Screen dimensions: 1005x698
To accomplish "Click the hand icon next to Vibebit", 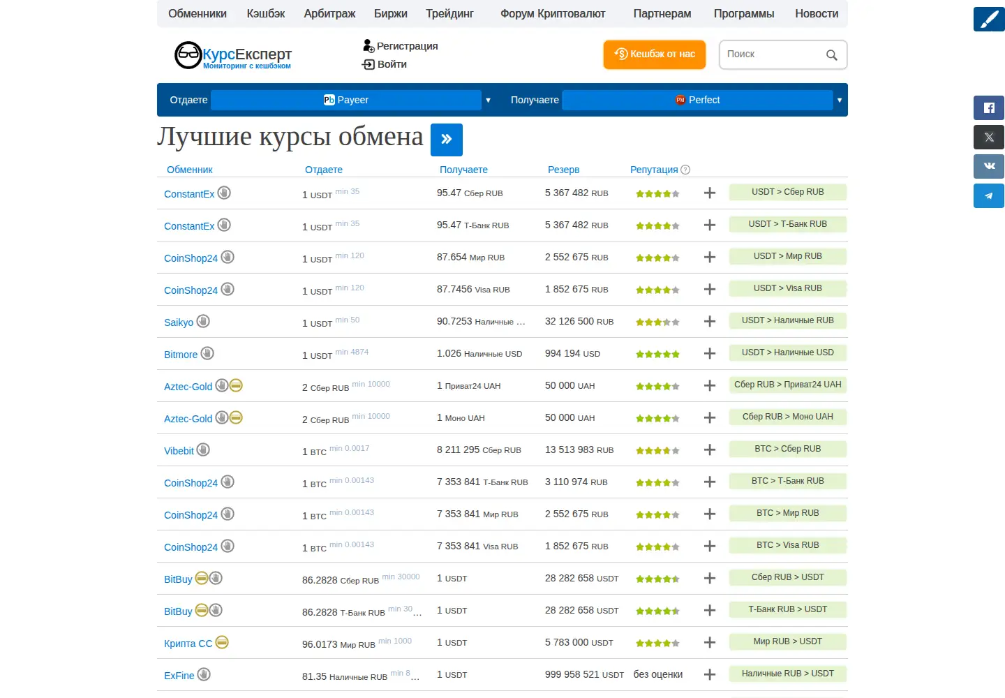I will coord(203,450).
